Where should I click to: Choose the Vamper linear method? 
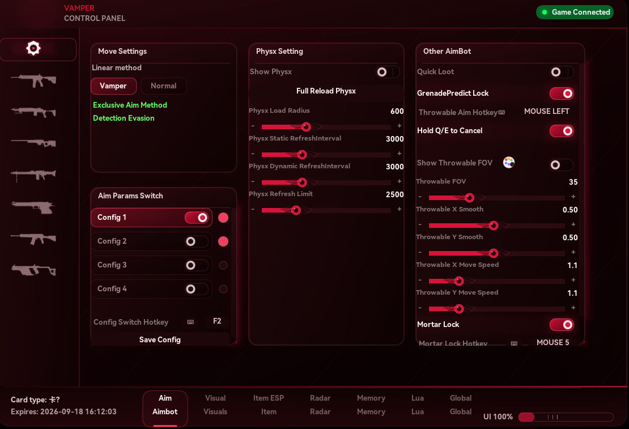(x=113, y=86)
